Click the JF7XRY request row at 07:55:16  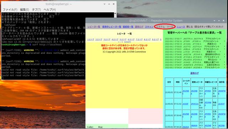[195, 41]
